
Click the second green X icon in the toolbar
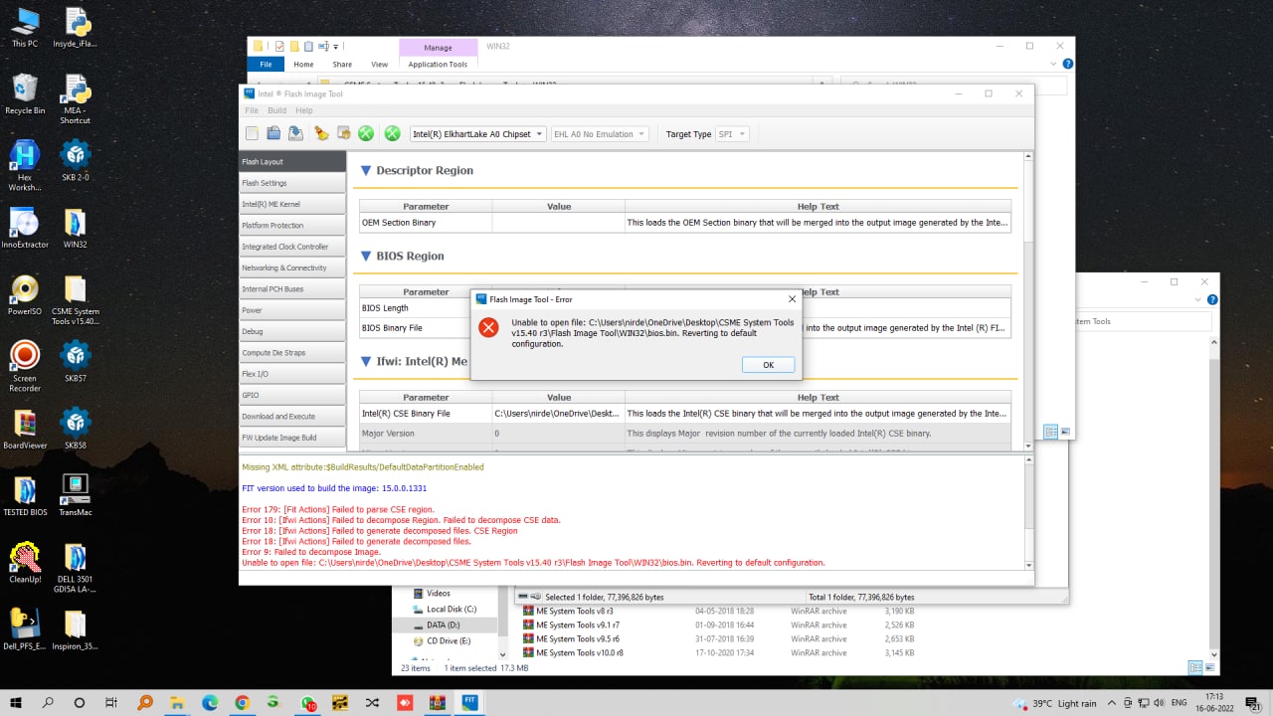point(393,133)
